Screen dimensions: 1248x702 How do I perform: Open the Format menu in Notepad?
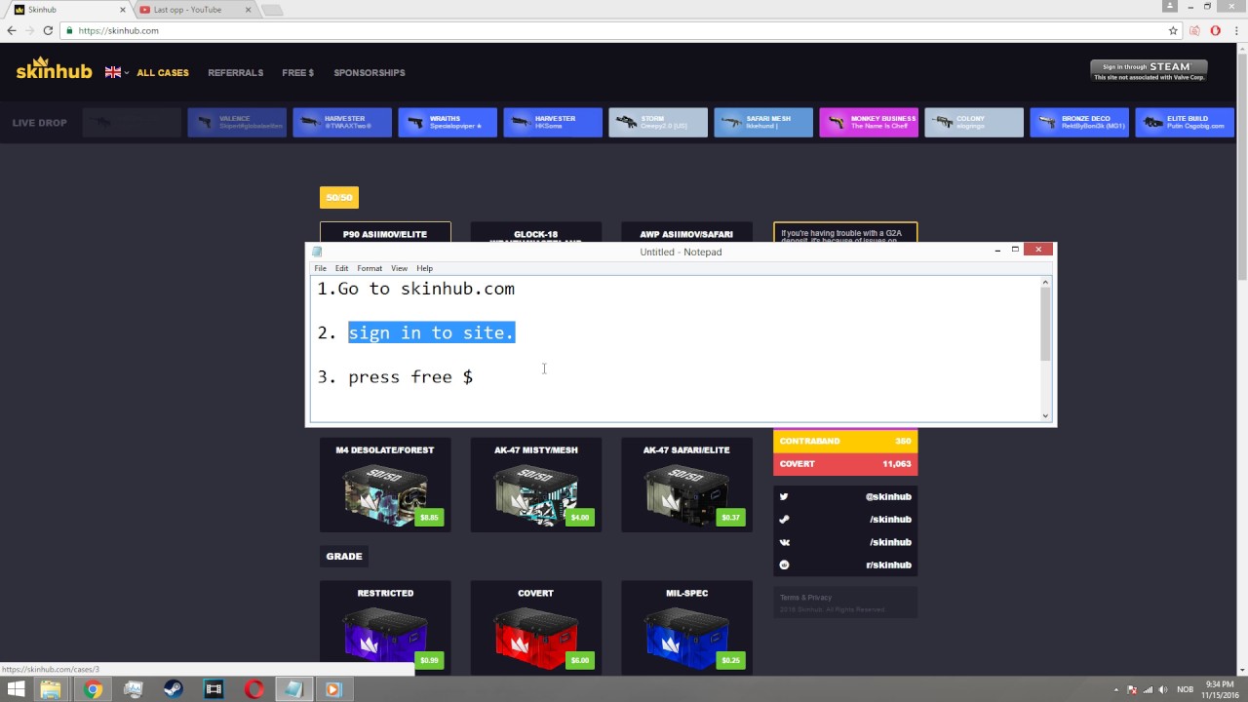(370, 268)
